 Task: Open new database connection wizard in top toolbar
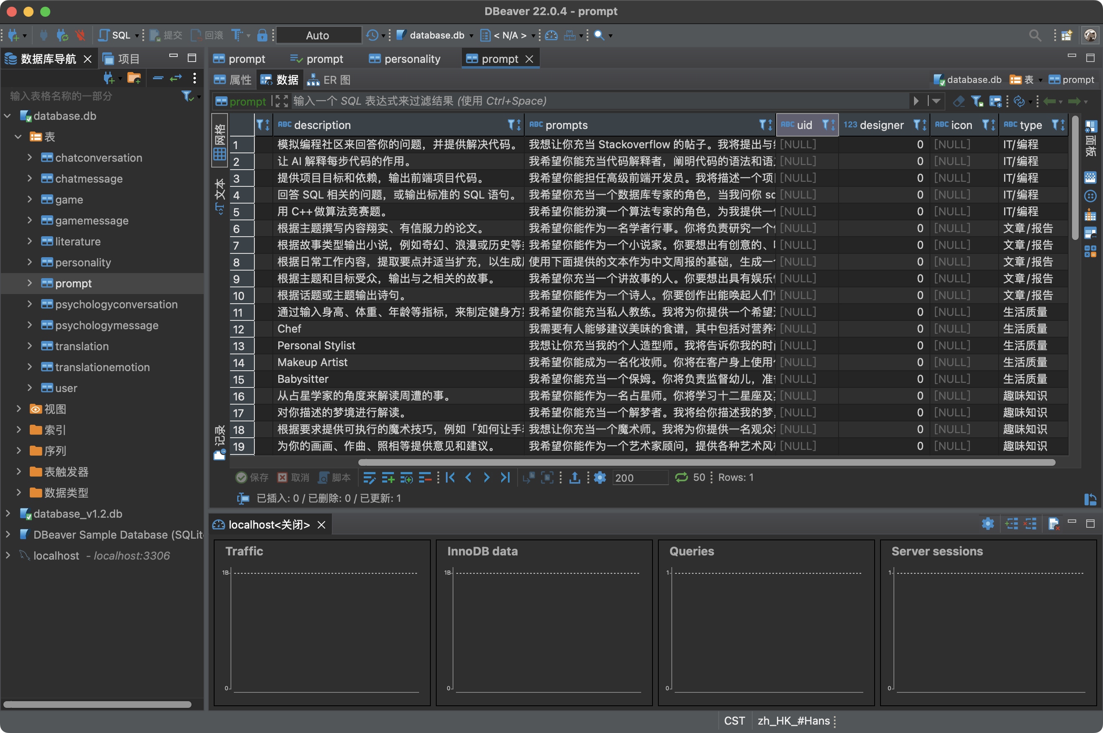pos(13,35)
